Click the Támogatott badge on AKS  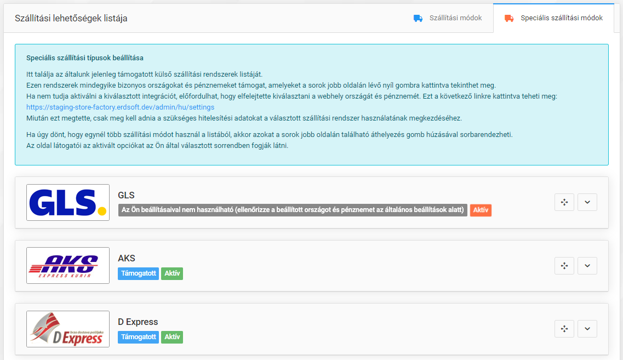138,273
